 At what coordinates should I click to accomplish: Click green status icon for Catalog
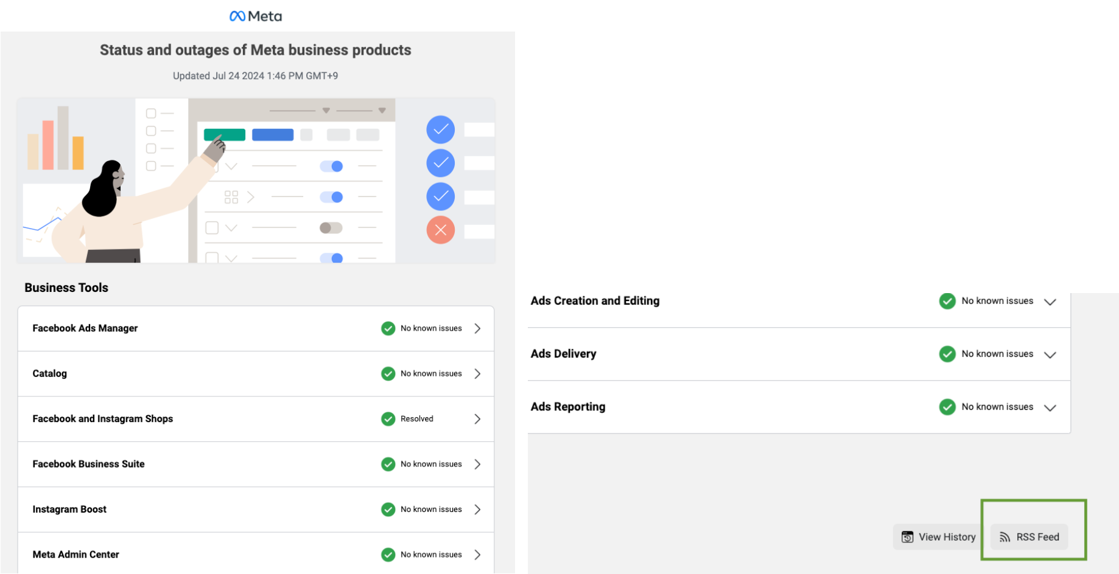pyautogui.click(x=388, y=374)
